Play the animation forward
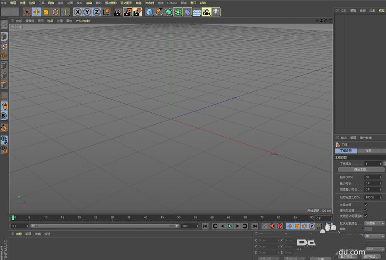 (x=230, y=226)
